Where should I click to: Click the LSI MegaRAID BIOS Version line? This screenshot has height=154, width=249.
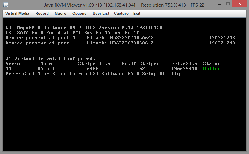pos(84,28)
